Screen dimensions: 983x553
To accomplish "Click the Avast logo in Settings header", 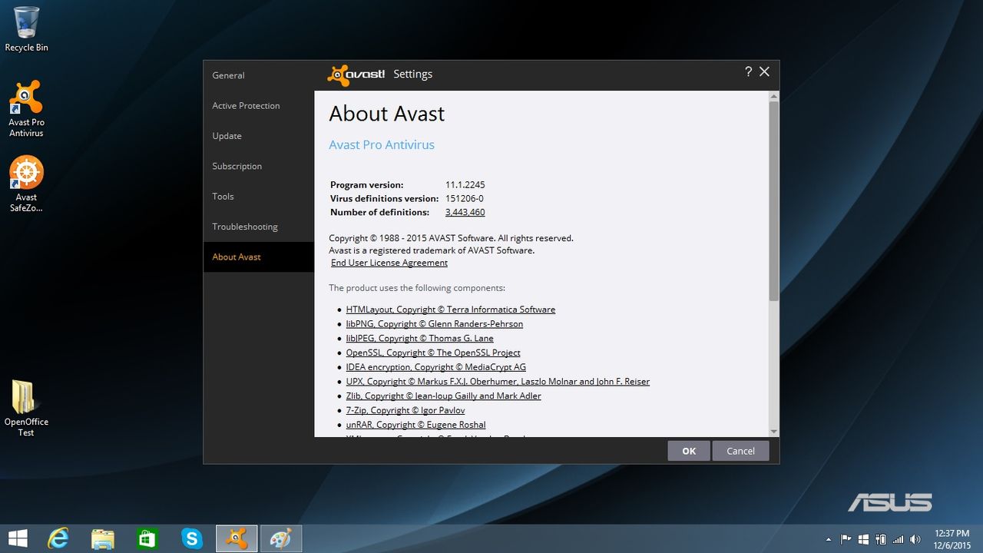I will coord(356,75).
